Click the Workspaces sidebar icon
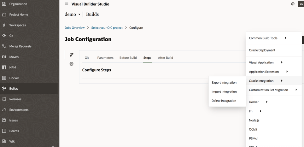Image resolution: width=304 pixels, height=147 pixels. click(4, 25)
